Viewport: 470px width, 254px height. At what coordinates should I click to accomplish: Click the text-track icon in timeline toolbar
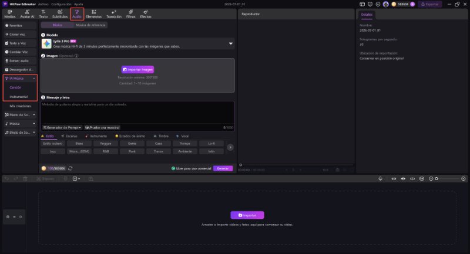[76, 178]
